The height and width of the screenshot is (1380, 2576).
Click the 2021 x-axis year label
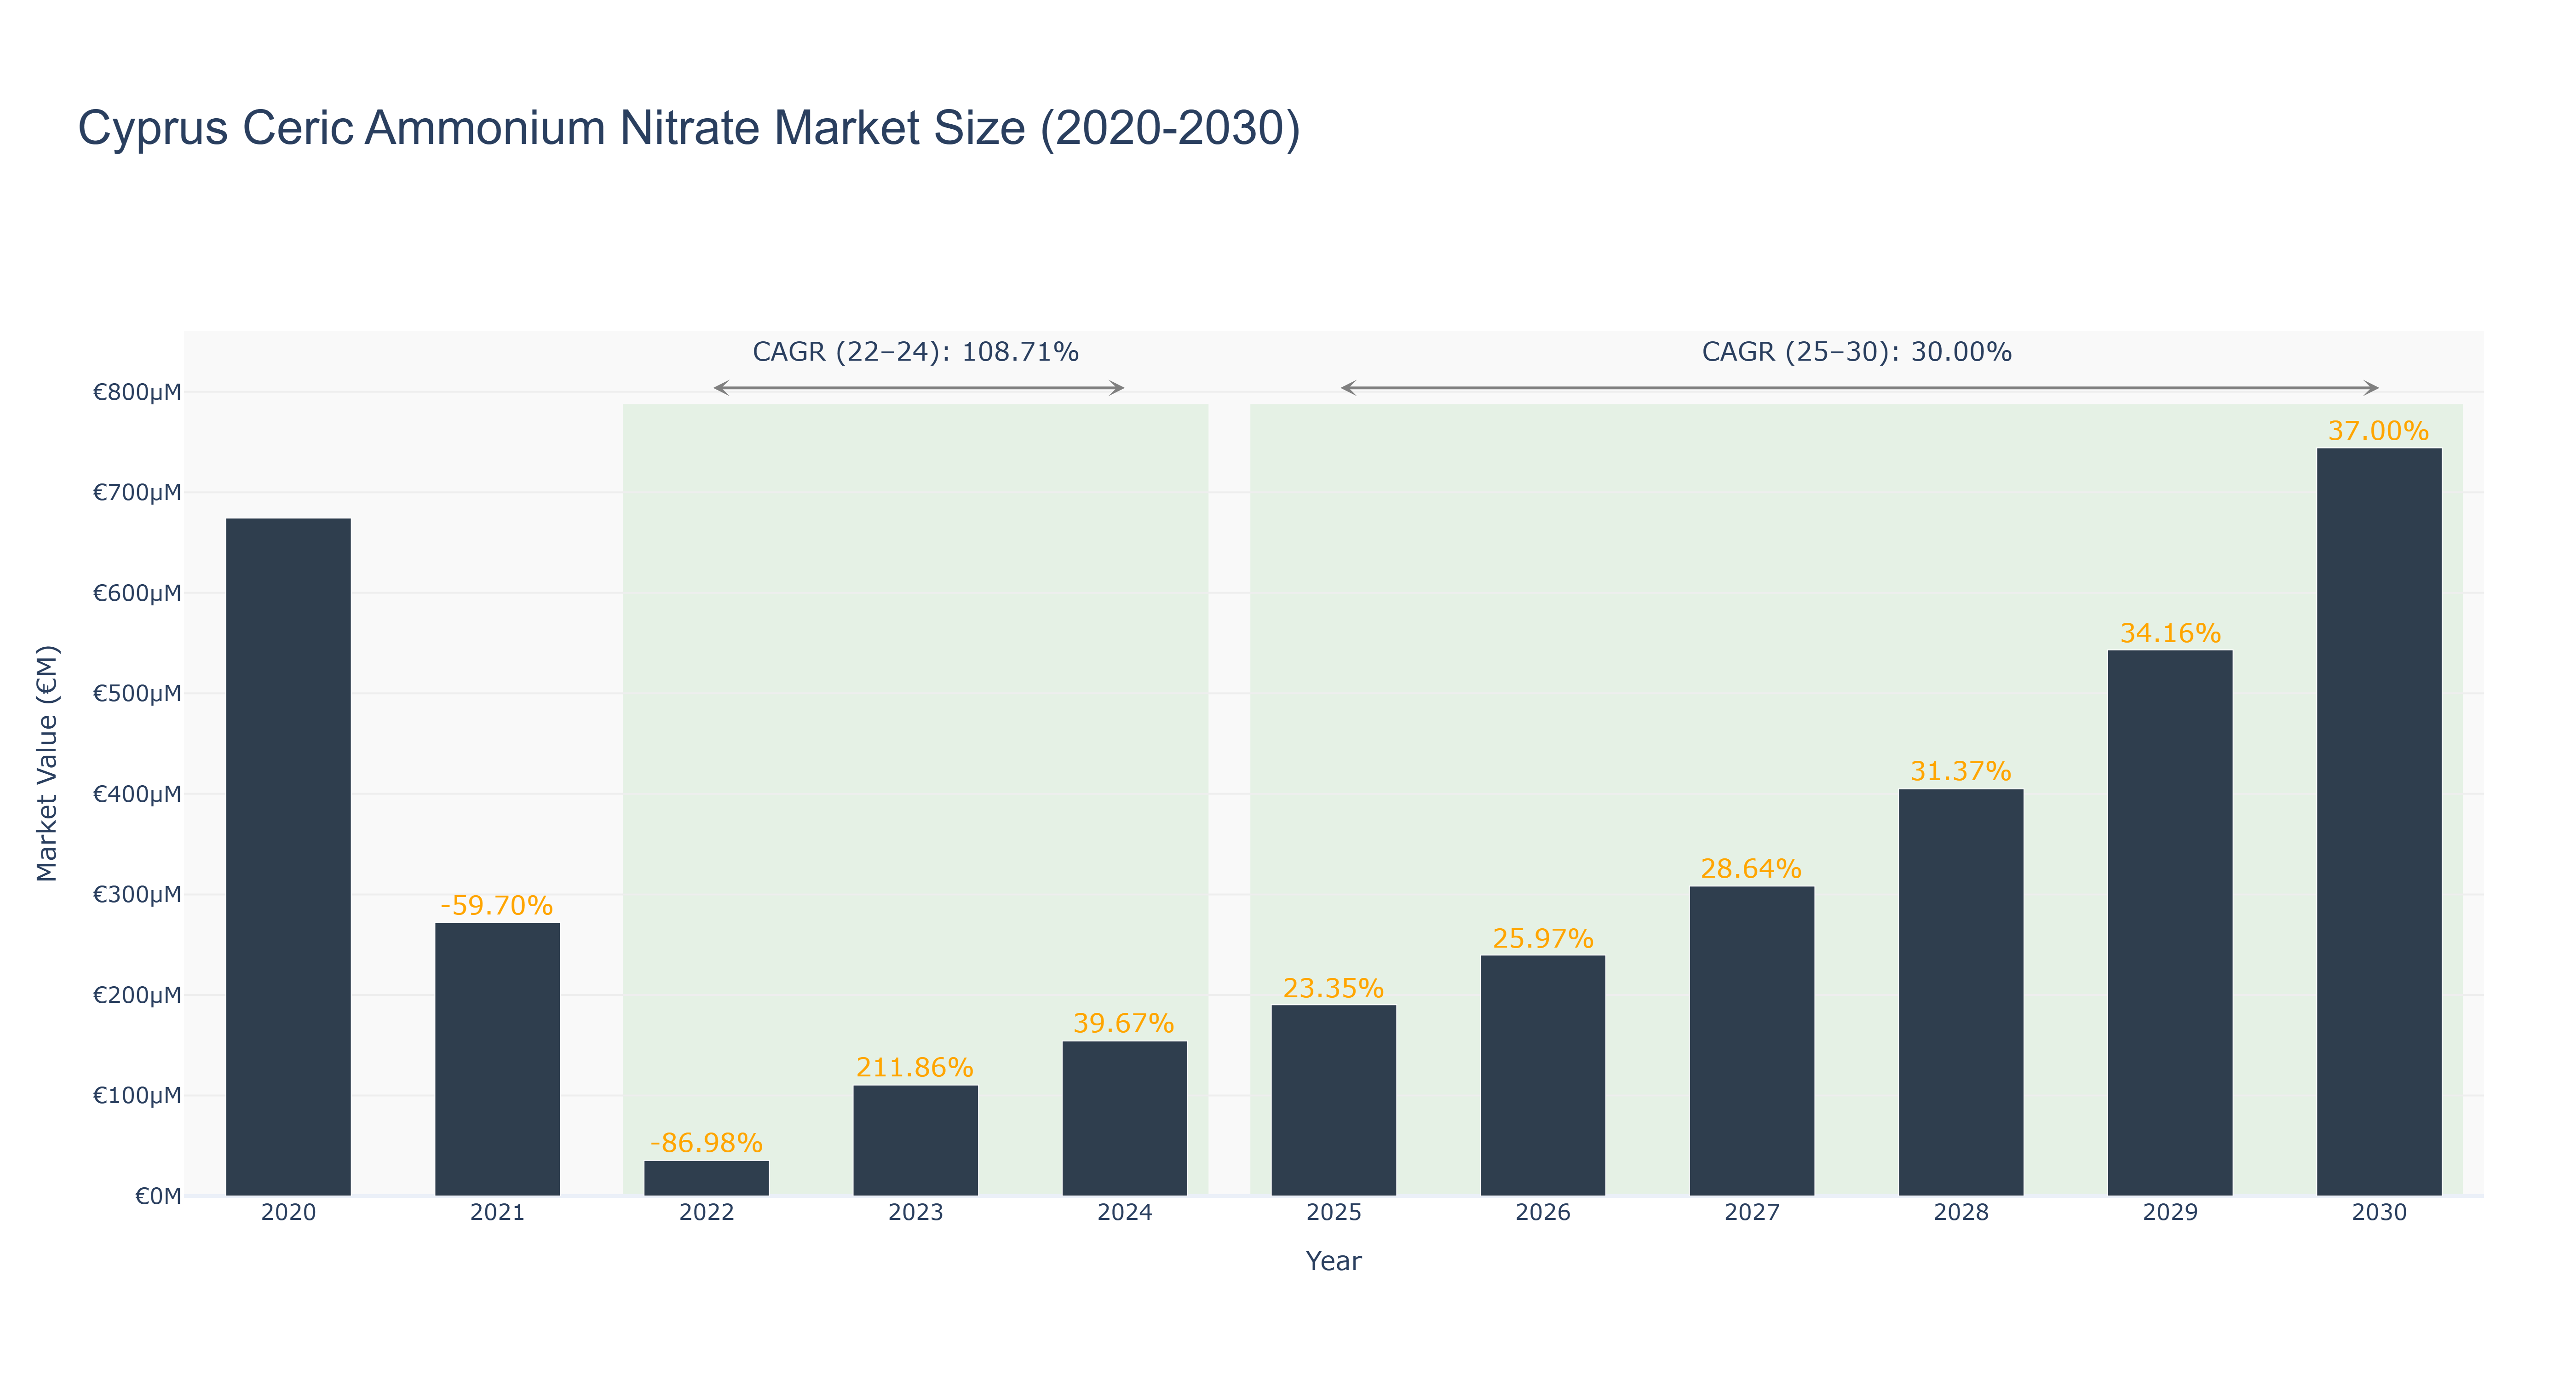pos(497,1213)
